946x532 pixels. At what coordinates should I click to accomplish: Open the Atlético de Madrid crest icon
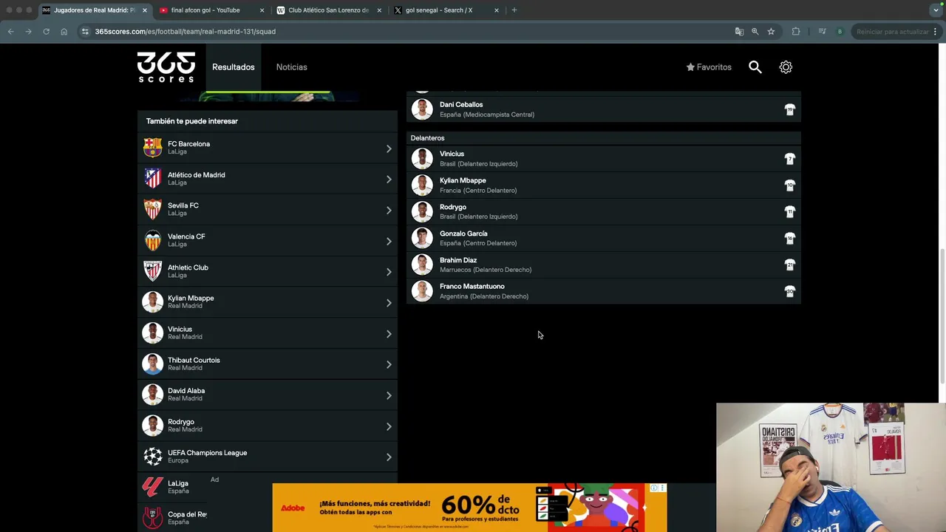[153, 179]
